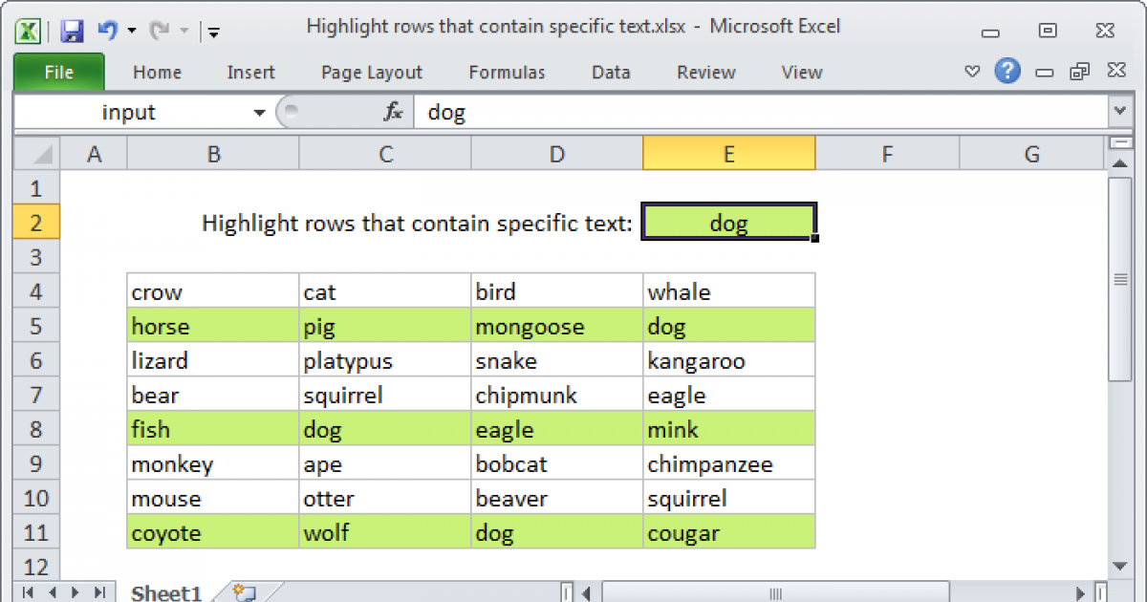Click the Undo icon

(107, 31)
